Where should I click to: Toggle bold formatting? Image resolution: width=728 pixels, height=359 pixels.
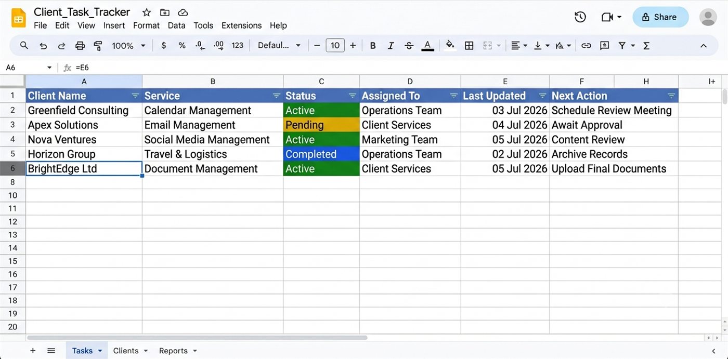point(373,46)
